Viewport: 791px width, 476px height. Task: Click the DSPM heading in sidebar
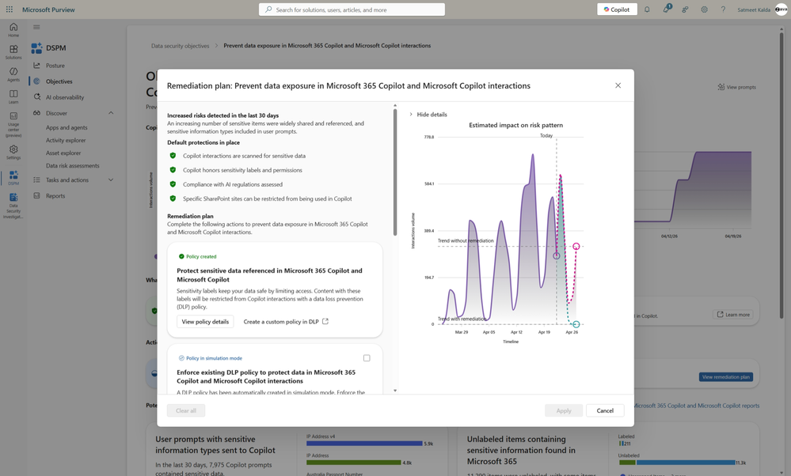(56, 48)
